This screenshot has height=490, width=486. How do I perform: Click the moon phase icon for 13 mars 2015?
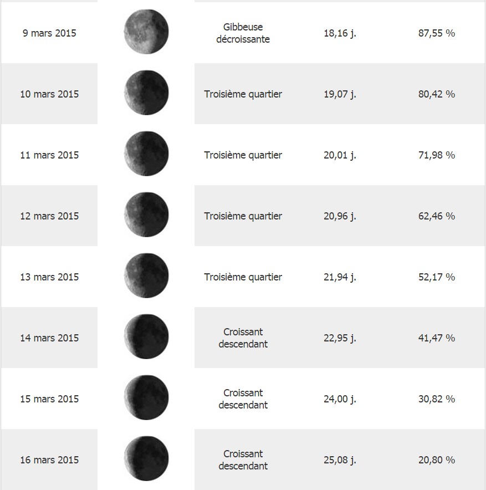(x=146, y=276)
